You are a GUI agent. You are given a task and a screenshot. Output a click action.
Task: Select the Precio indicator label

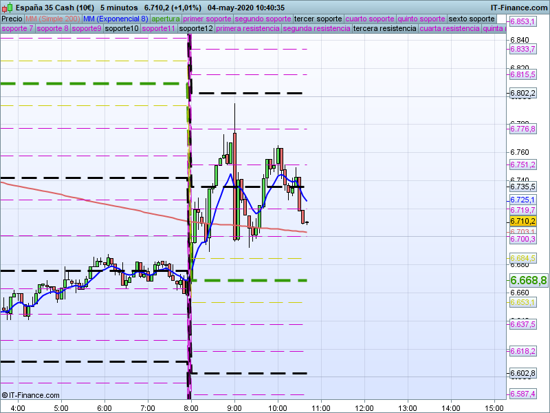[x=12, y=19]
